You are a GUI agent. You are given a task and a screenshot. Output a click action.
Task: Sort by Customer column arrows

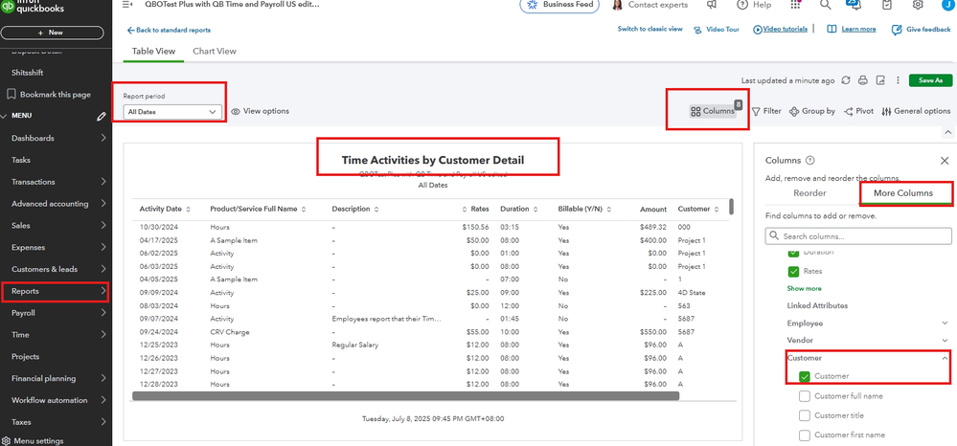coord(717,210)
